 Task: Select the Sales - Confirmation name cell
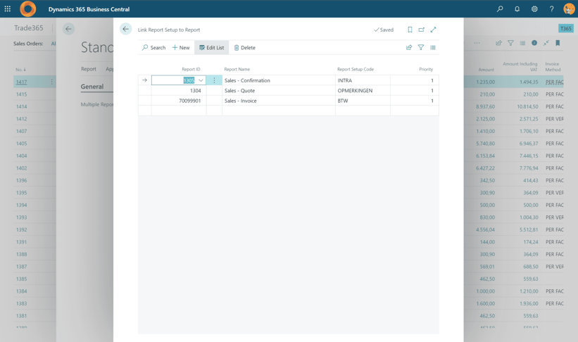pyautogui.click(x=279, y=80)
